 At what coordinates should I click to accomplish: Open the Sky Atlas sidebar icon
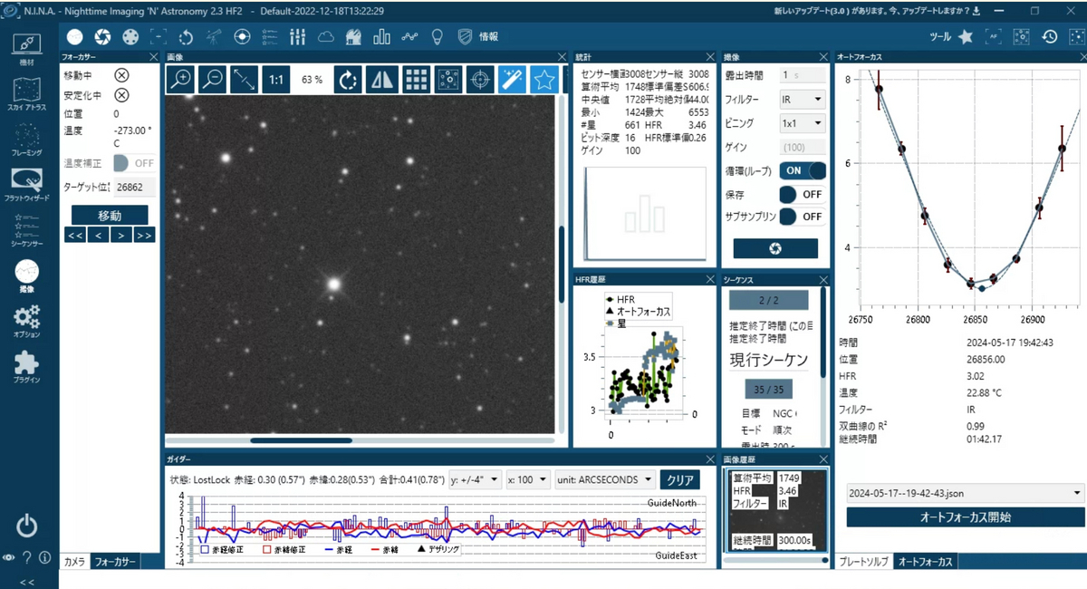(26, 94)
